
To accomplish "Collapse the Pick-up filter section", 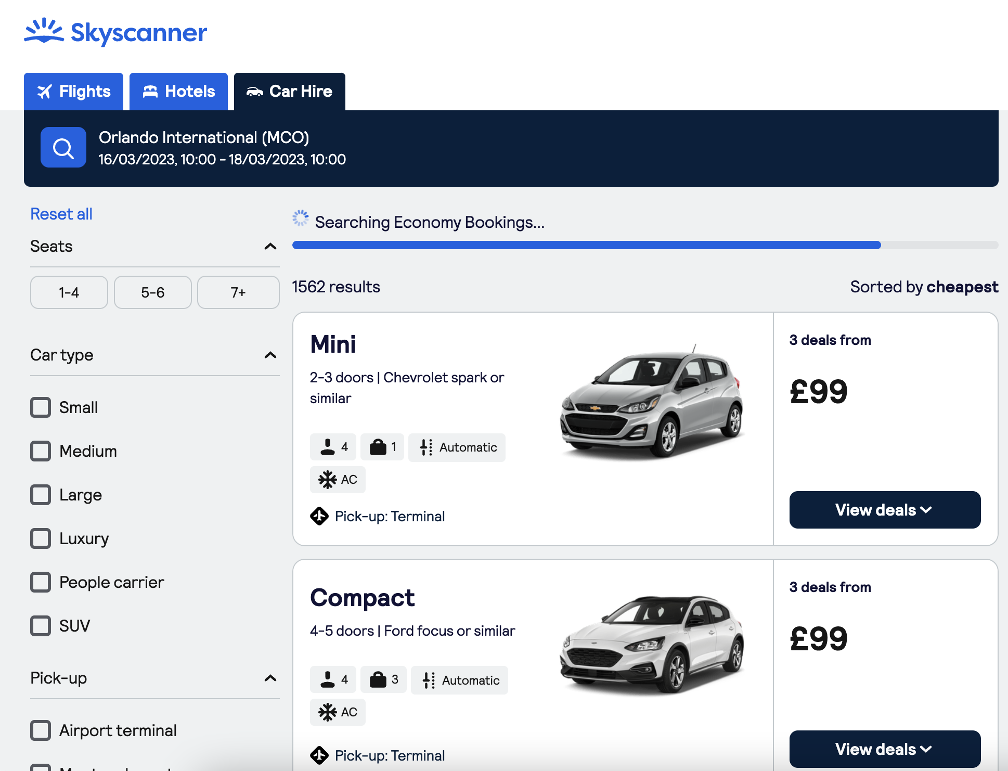I will (x=270, y=678).
